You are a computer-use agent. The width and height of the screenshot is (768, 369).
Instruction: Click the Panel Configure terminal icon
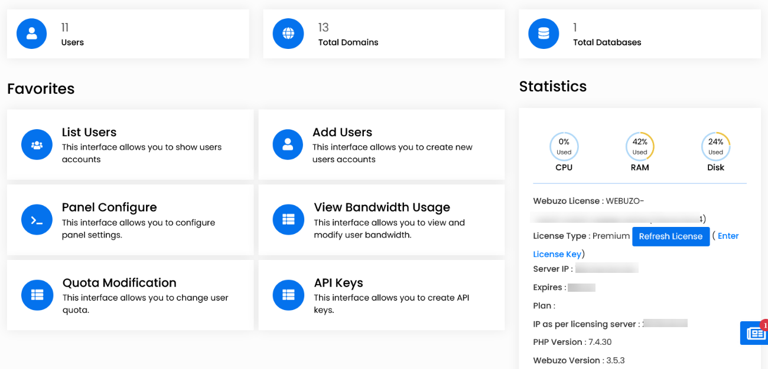pos(37,220)
